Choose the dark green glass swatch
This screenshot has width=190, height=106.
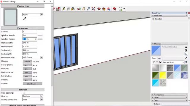(156, 75)
